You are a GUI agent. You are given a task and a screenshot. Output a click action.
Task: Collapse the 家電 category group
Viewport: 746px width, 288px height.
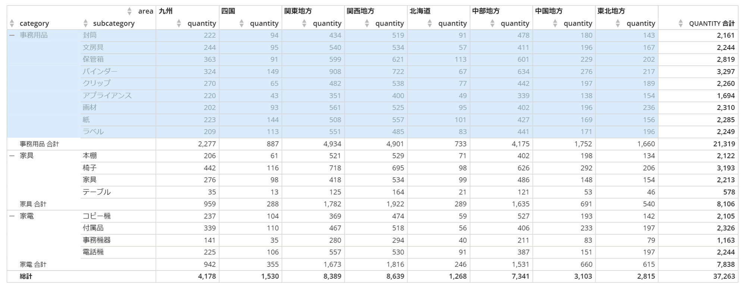(12, 216)
